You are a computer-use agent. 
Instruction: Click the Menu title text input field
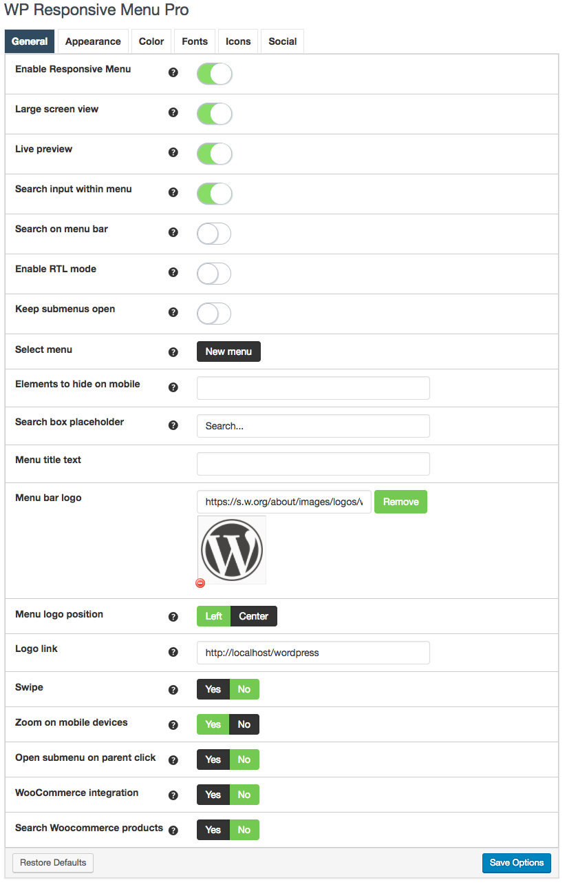[313, 463]
